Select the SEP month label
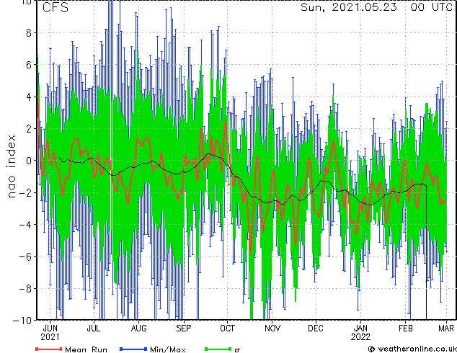457x353 pixels. (184, 329)
